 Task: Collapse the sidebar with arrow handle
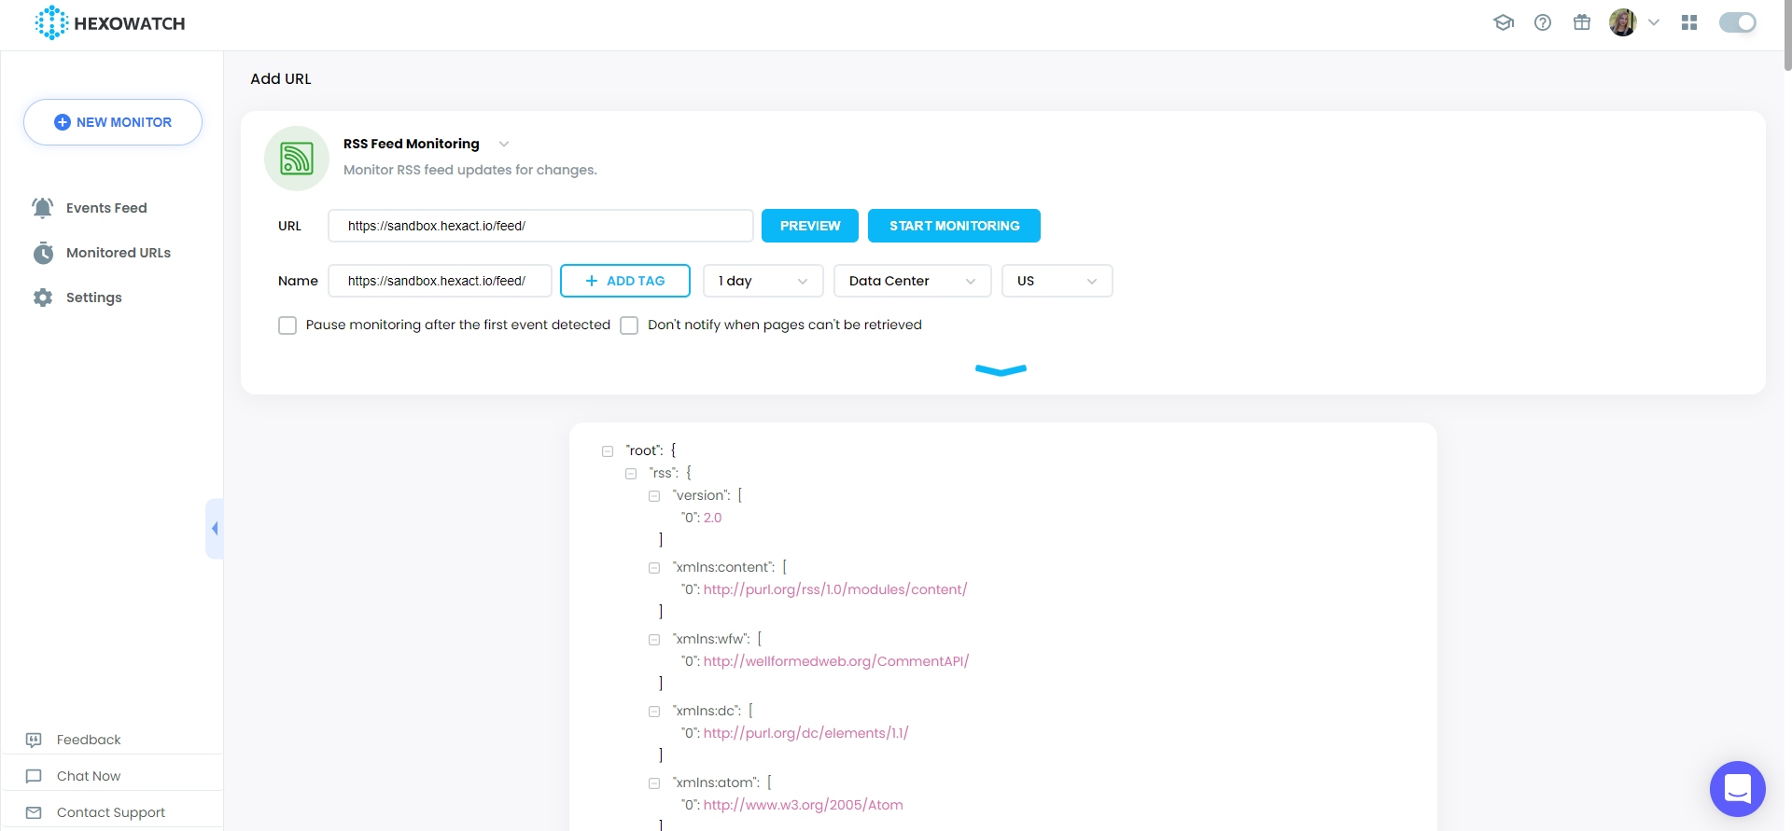click(x=215, y=529)
